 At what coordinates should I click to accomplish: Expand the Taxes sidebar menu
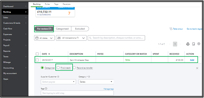(x=26, y=57)
